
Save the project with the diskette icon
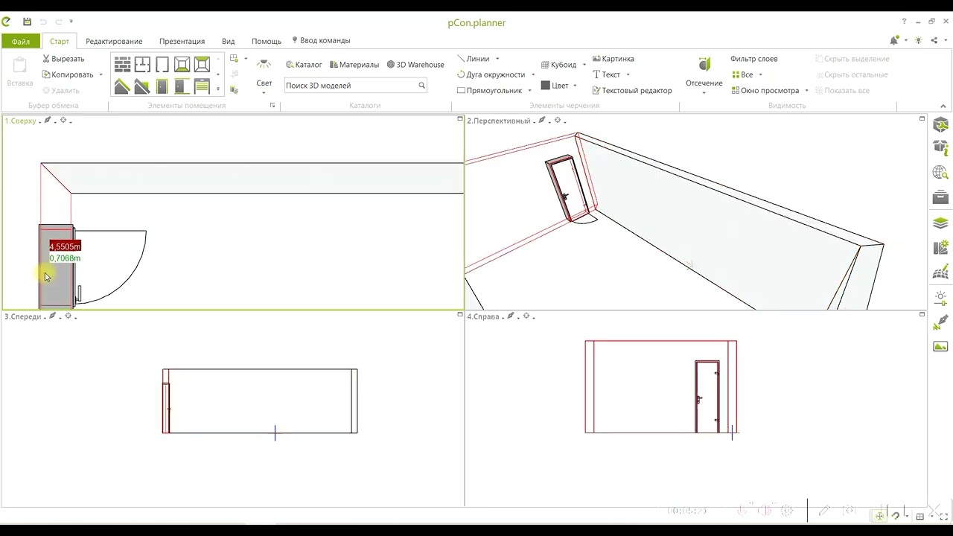(x=28, y=22)
